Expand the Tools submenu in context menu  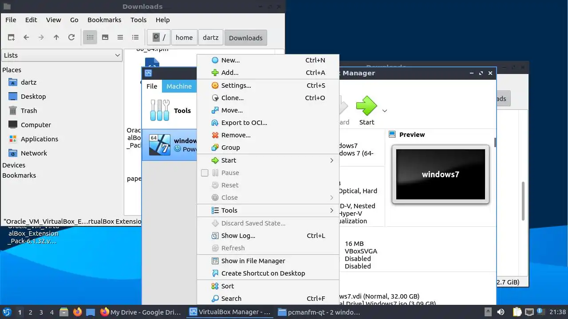click(x=331, y=210)
